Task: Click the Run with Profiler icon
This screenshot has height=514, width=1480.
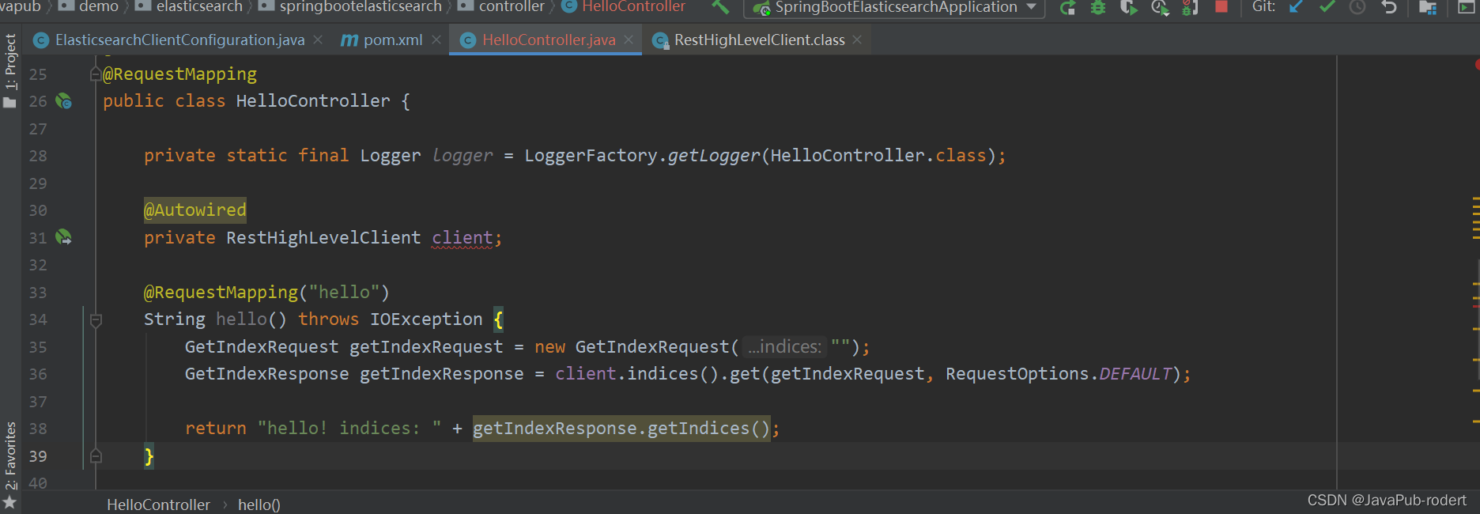Action: click(x=1160, y=8)
